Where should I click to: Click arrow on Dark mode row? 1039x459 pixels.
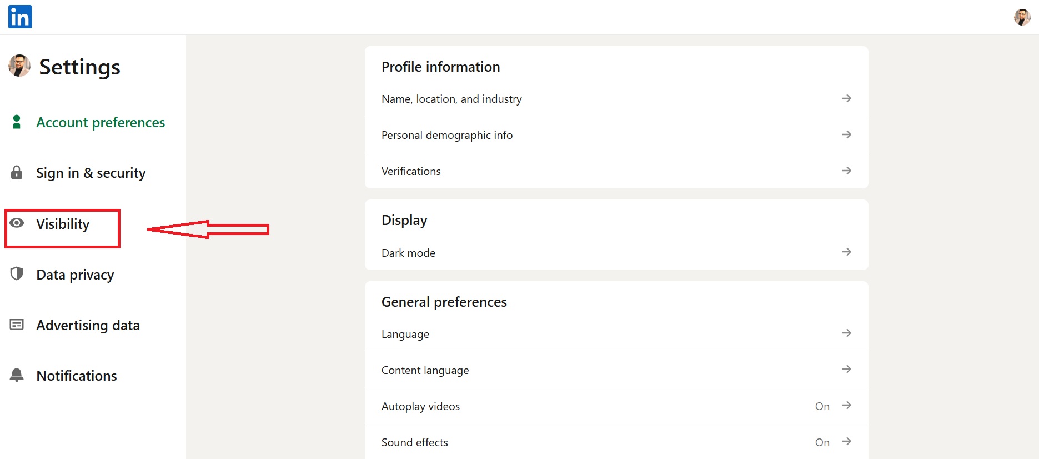click(x=846, y=252)
